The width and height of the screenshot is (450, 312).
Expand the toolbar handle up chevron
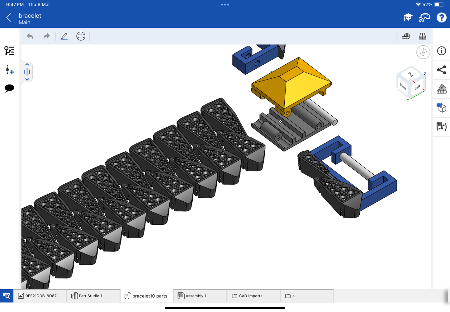[27, 64]
